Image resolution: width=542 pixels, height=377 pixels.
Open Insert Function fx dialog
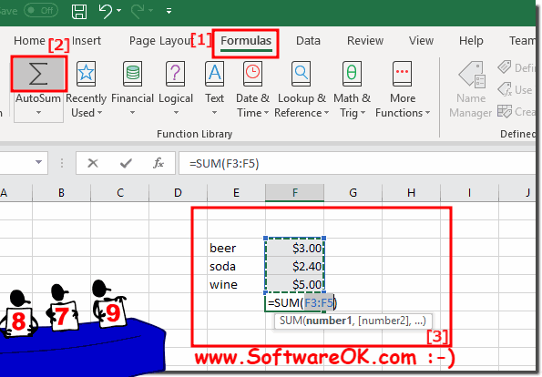tap(159, 163)
